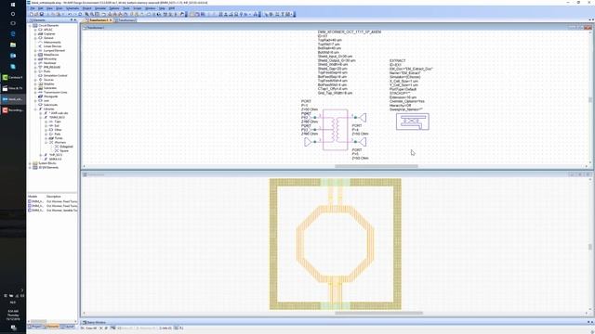
Task: Switch to the Elements bottom tab
Action: 52,326
